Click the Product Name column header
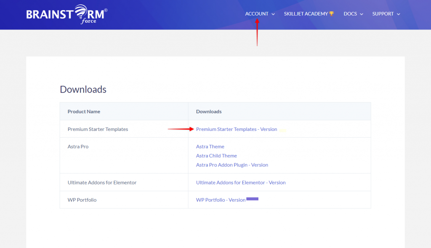 (x=83, y=111)
